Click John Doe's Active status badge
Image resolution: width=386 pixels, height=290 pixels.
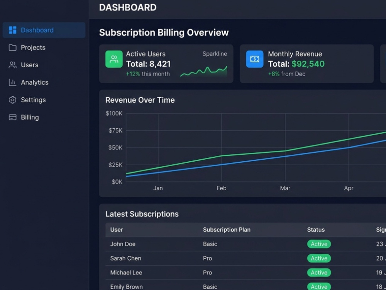[319, 244]
